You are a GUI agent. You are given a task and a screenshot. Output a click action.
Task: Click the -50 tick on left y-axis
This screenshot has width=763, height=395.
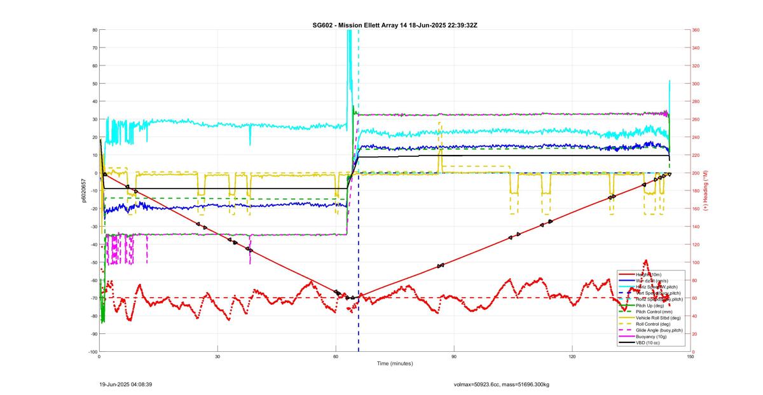(93, 262)
